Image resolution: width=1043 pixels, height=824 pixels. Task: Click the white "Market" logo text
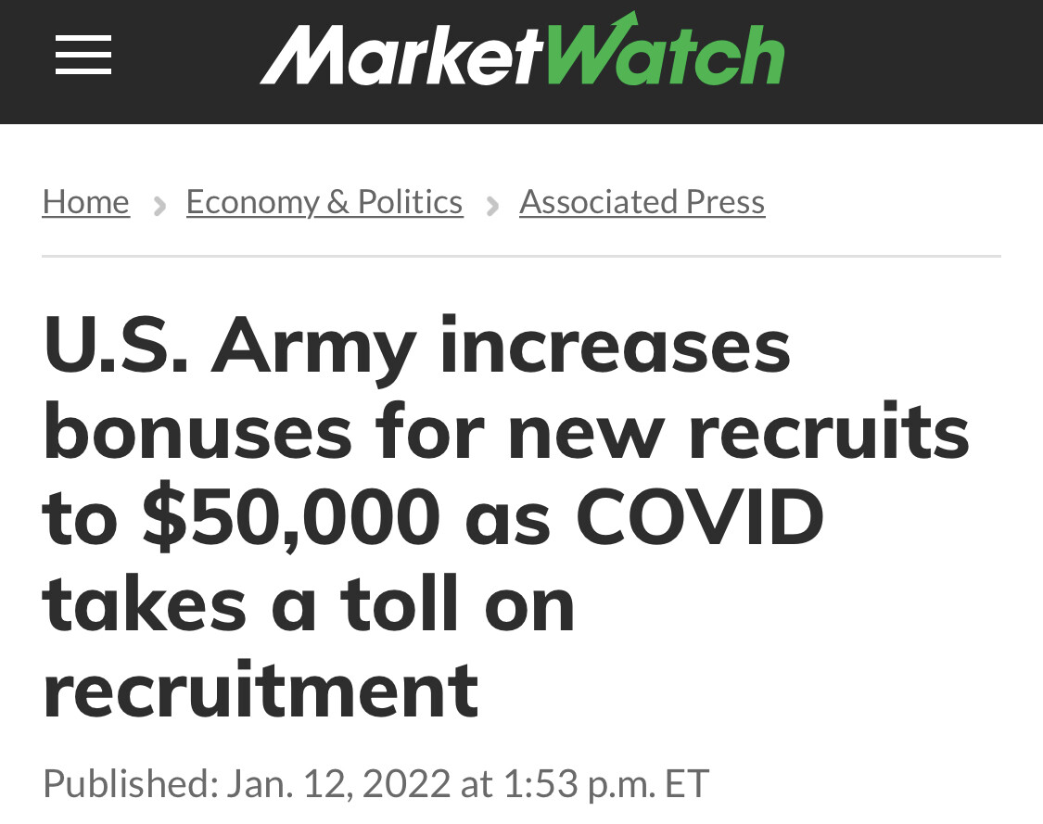coord(401,57)
